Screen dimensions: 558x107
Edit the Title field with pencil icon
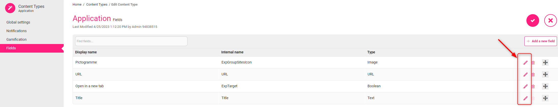(525, 98)
